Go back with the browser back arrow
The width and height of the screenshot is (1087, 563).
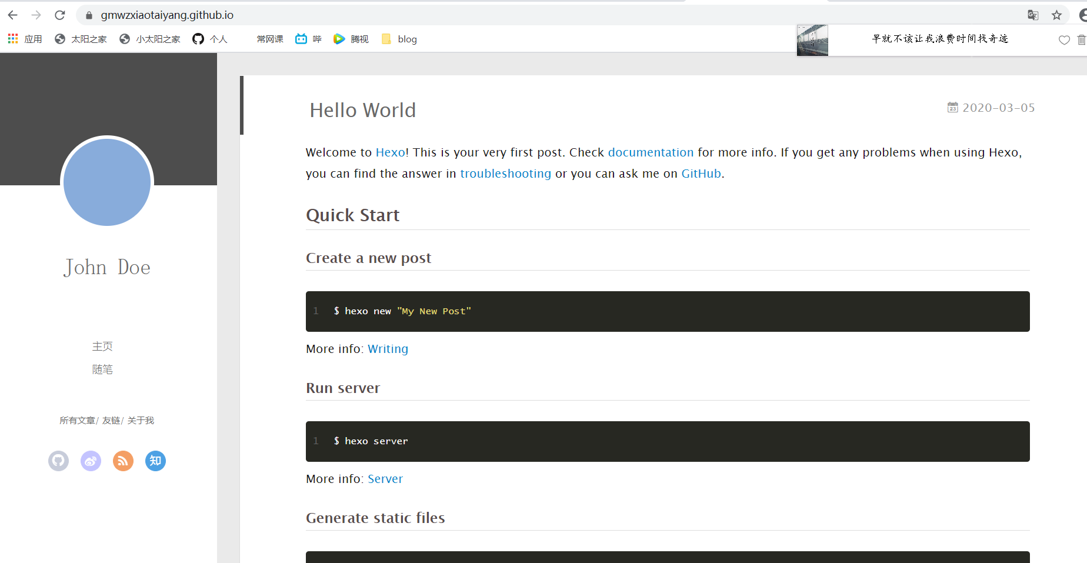pyautogui.click(x=13, y=15)
